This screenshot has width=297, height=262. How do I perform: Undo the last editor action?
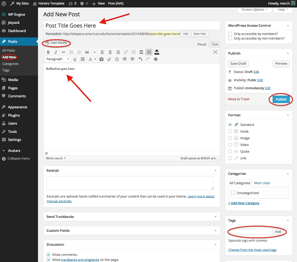(x=140, y=59)
